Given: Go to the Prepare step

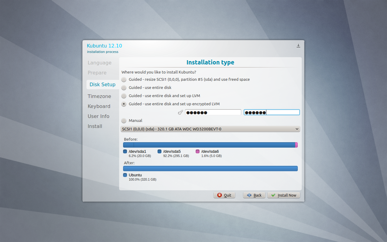Looking at the screenshot, I should (x=97, y=73).
